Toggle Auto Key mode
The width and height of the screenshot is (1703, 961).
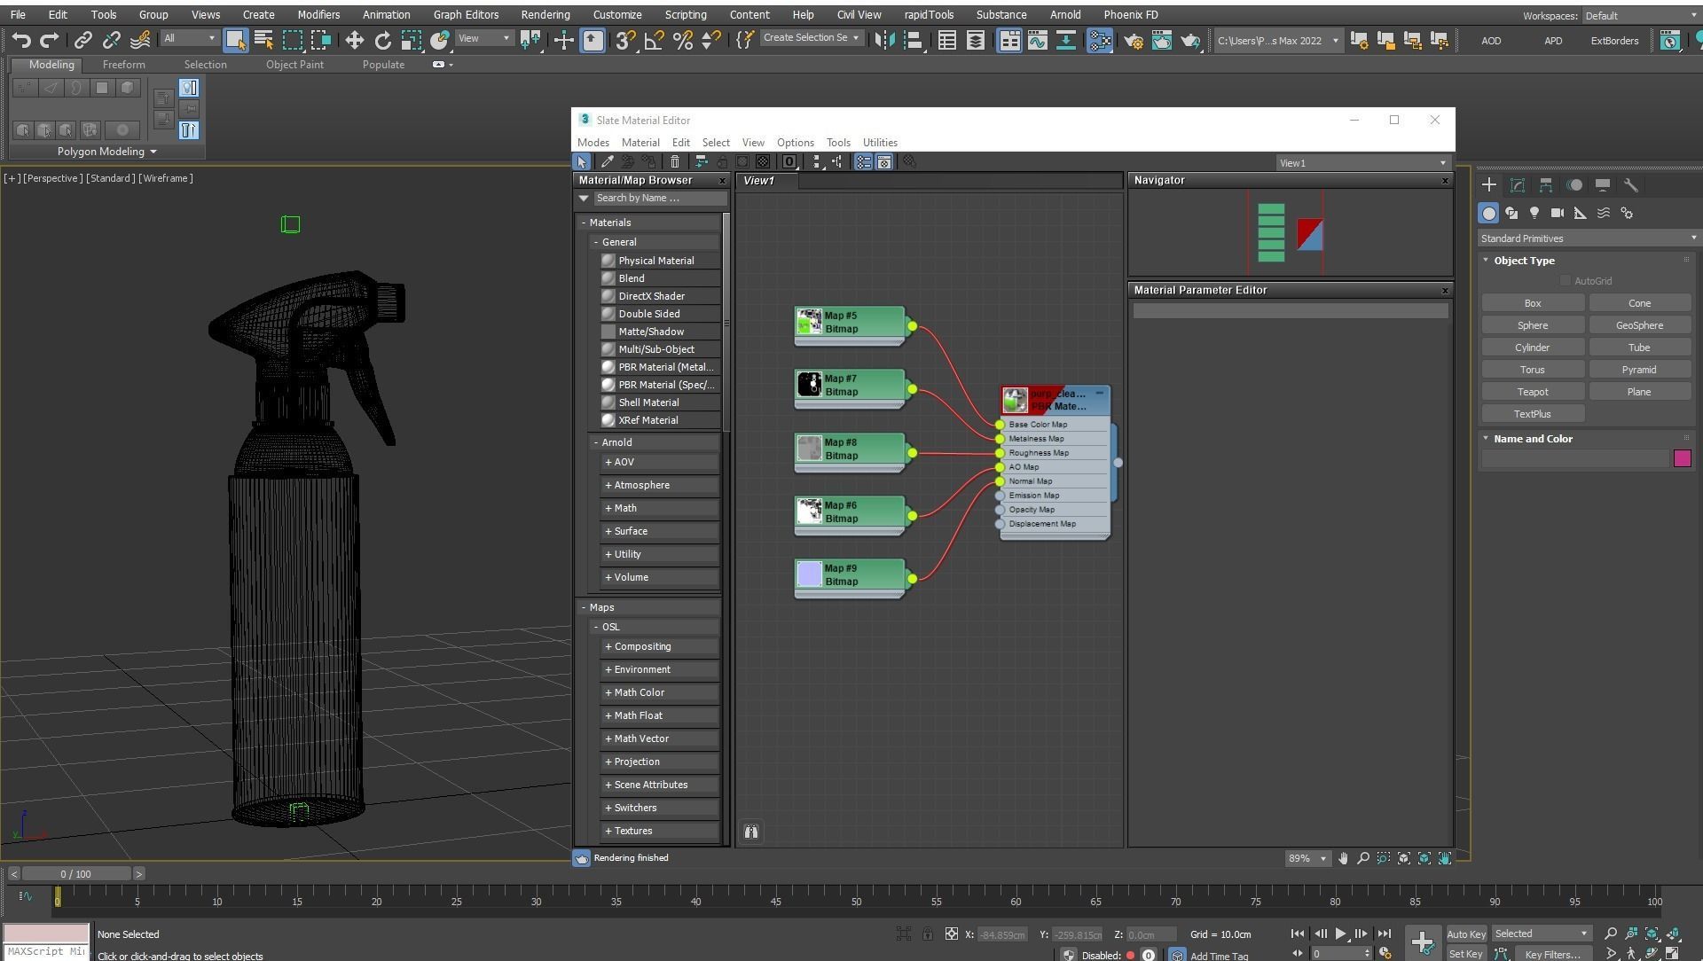(x=1465, y=934)
